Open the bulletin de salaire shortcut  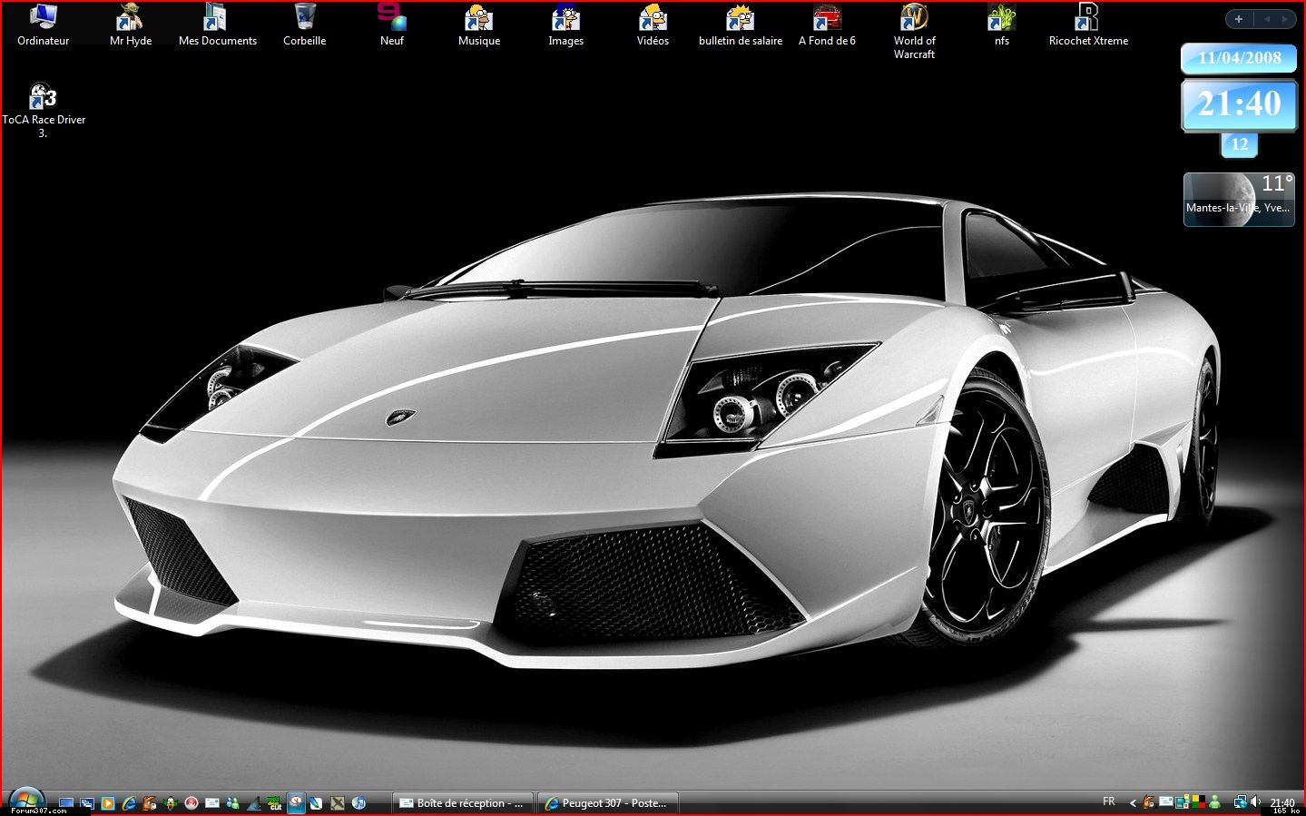pyautogui.click(x=740, y=18)
